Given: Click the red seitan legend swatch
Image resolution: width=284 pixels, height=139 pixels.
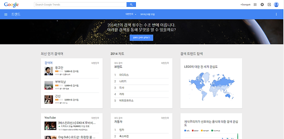Looking at the screenshot, I should (193, 131).
